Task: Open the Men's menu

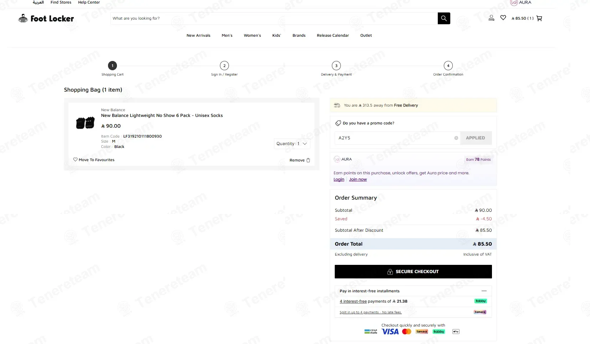Action: tap(227, 35)
